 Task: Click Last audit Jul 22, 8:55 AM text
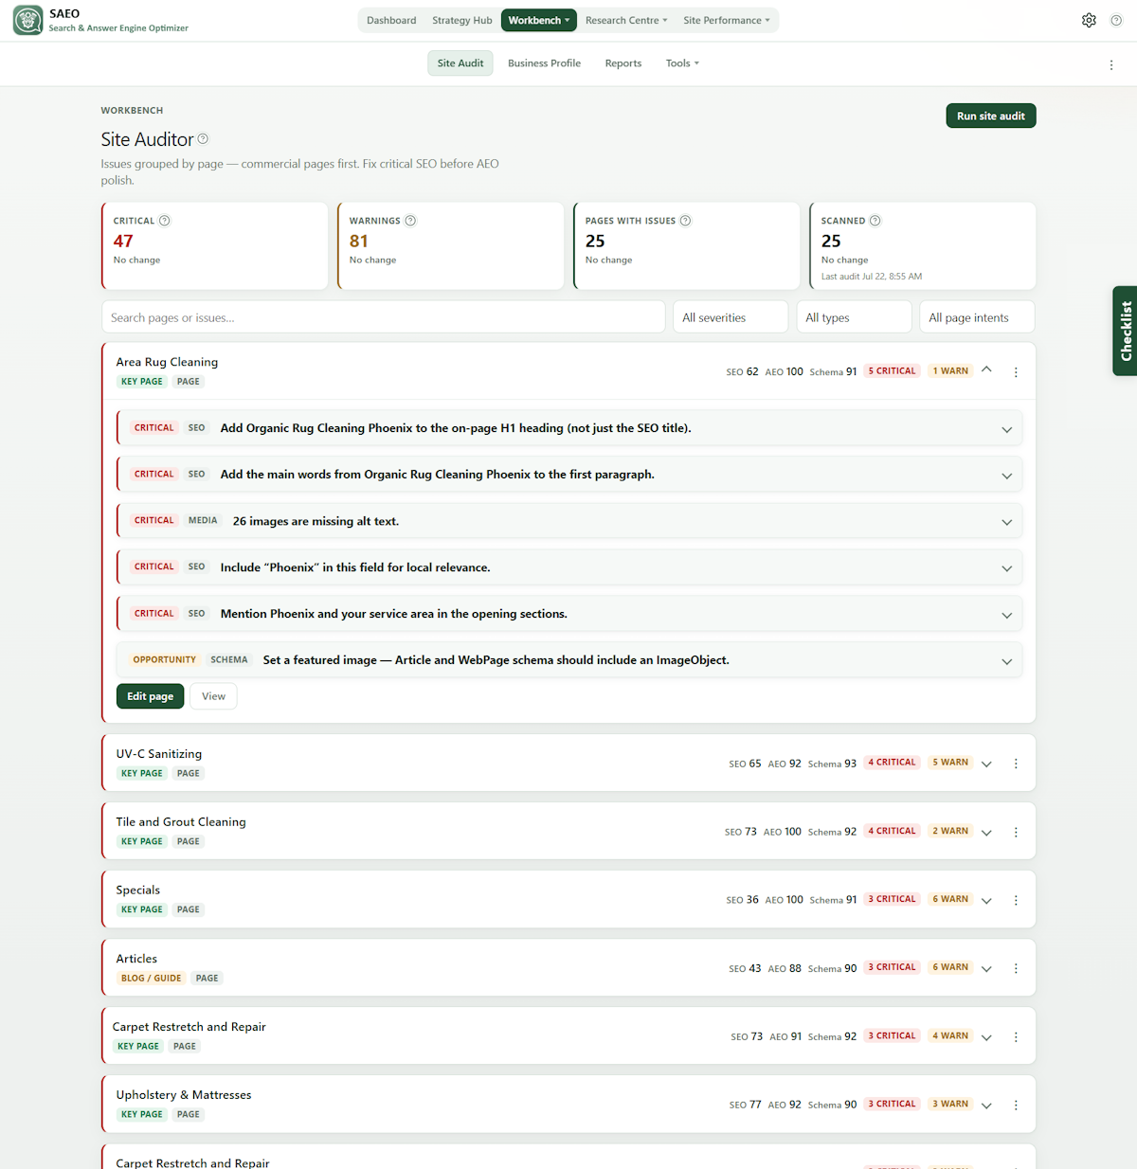(872, 277)
